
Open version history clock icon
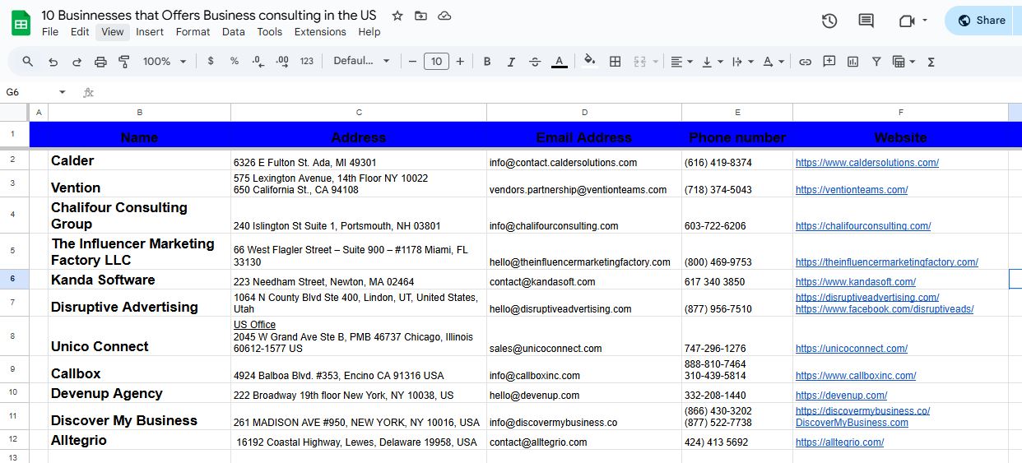coord(829,21)
